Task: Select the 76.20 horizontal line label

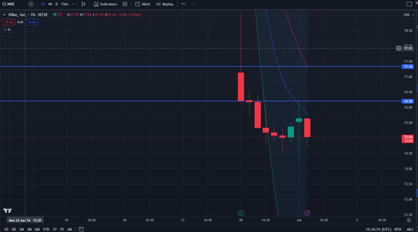Action: click(x=408, y=101)
